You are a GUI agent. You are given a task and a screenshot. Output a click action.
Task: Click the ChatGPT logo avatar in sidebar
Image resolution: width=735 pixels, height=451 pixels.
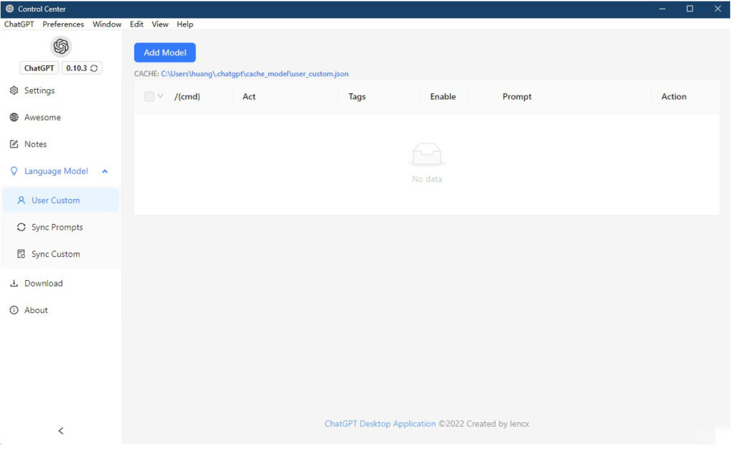click(61, 47)
